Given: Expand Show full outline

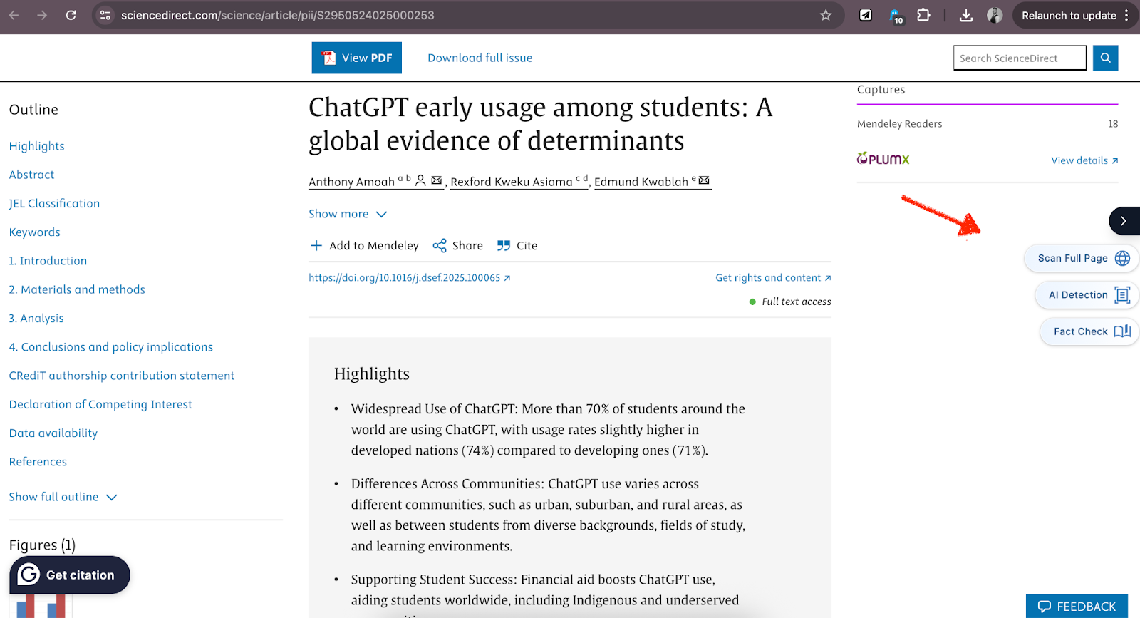Looking at the screenshot, I should [x=63, y=497].
